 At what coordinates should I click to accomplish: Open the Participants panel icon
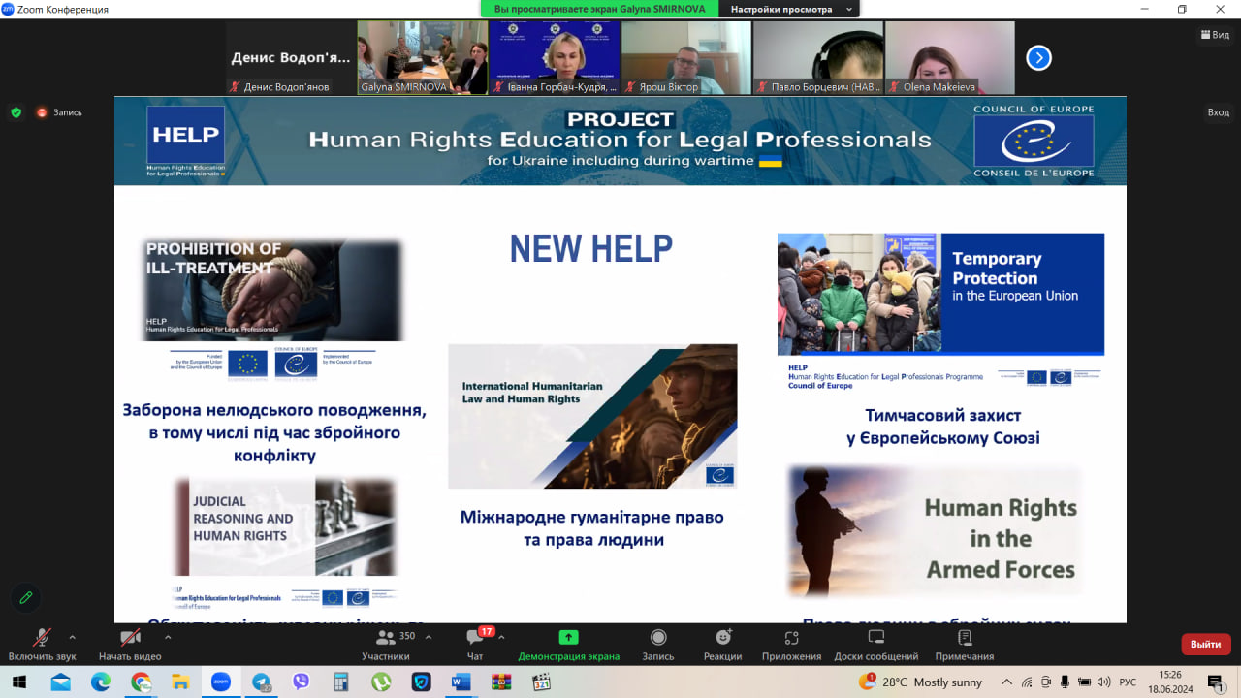[x=385, y=637]
